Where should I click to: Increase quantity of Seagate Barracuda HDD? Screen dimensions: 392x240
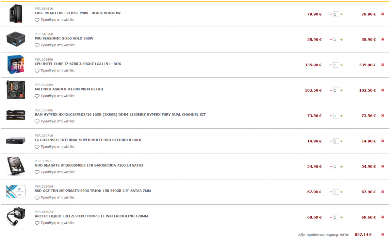click(x=341, y=167)
